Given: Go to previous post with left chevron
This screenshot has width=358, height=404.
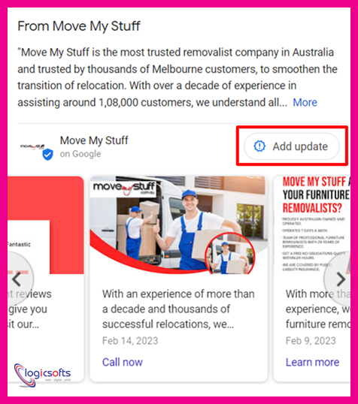Looking at the screenshot, I should click(x=17, y=279).
